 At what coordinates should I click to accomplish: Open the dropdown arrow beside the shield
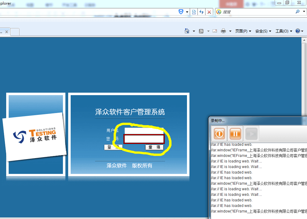(187, 12)
